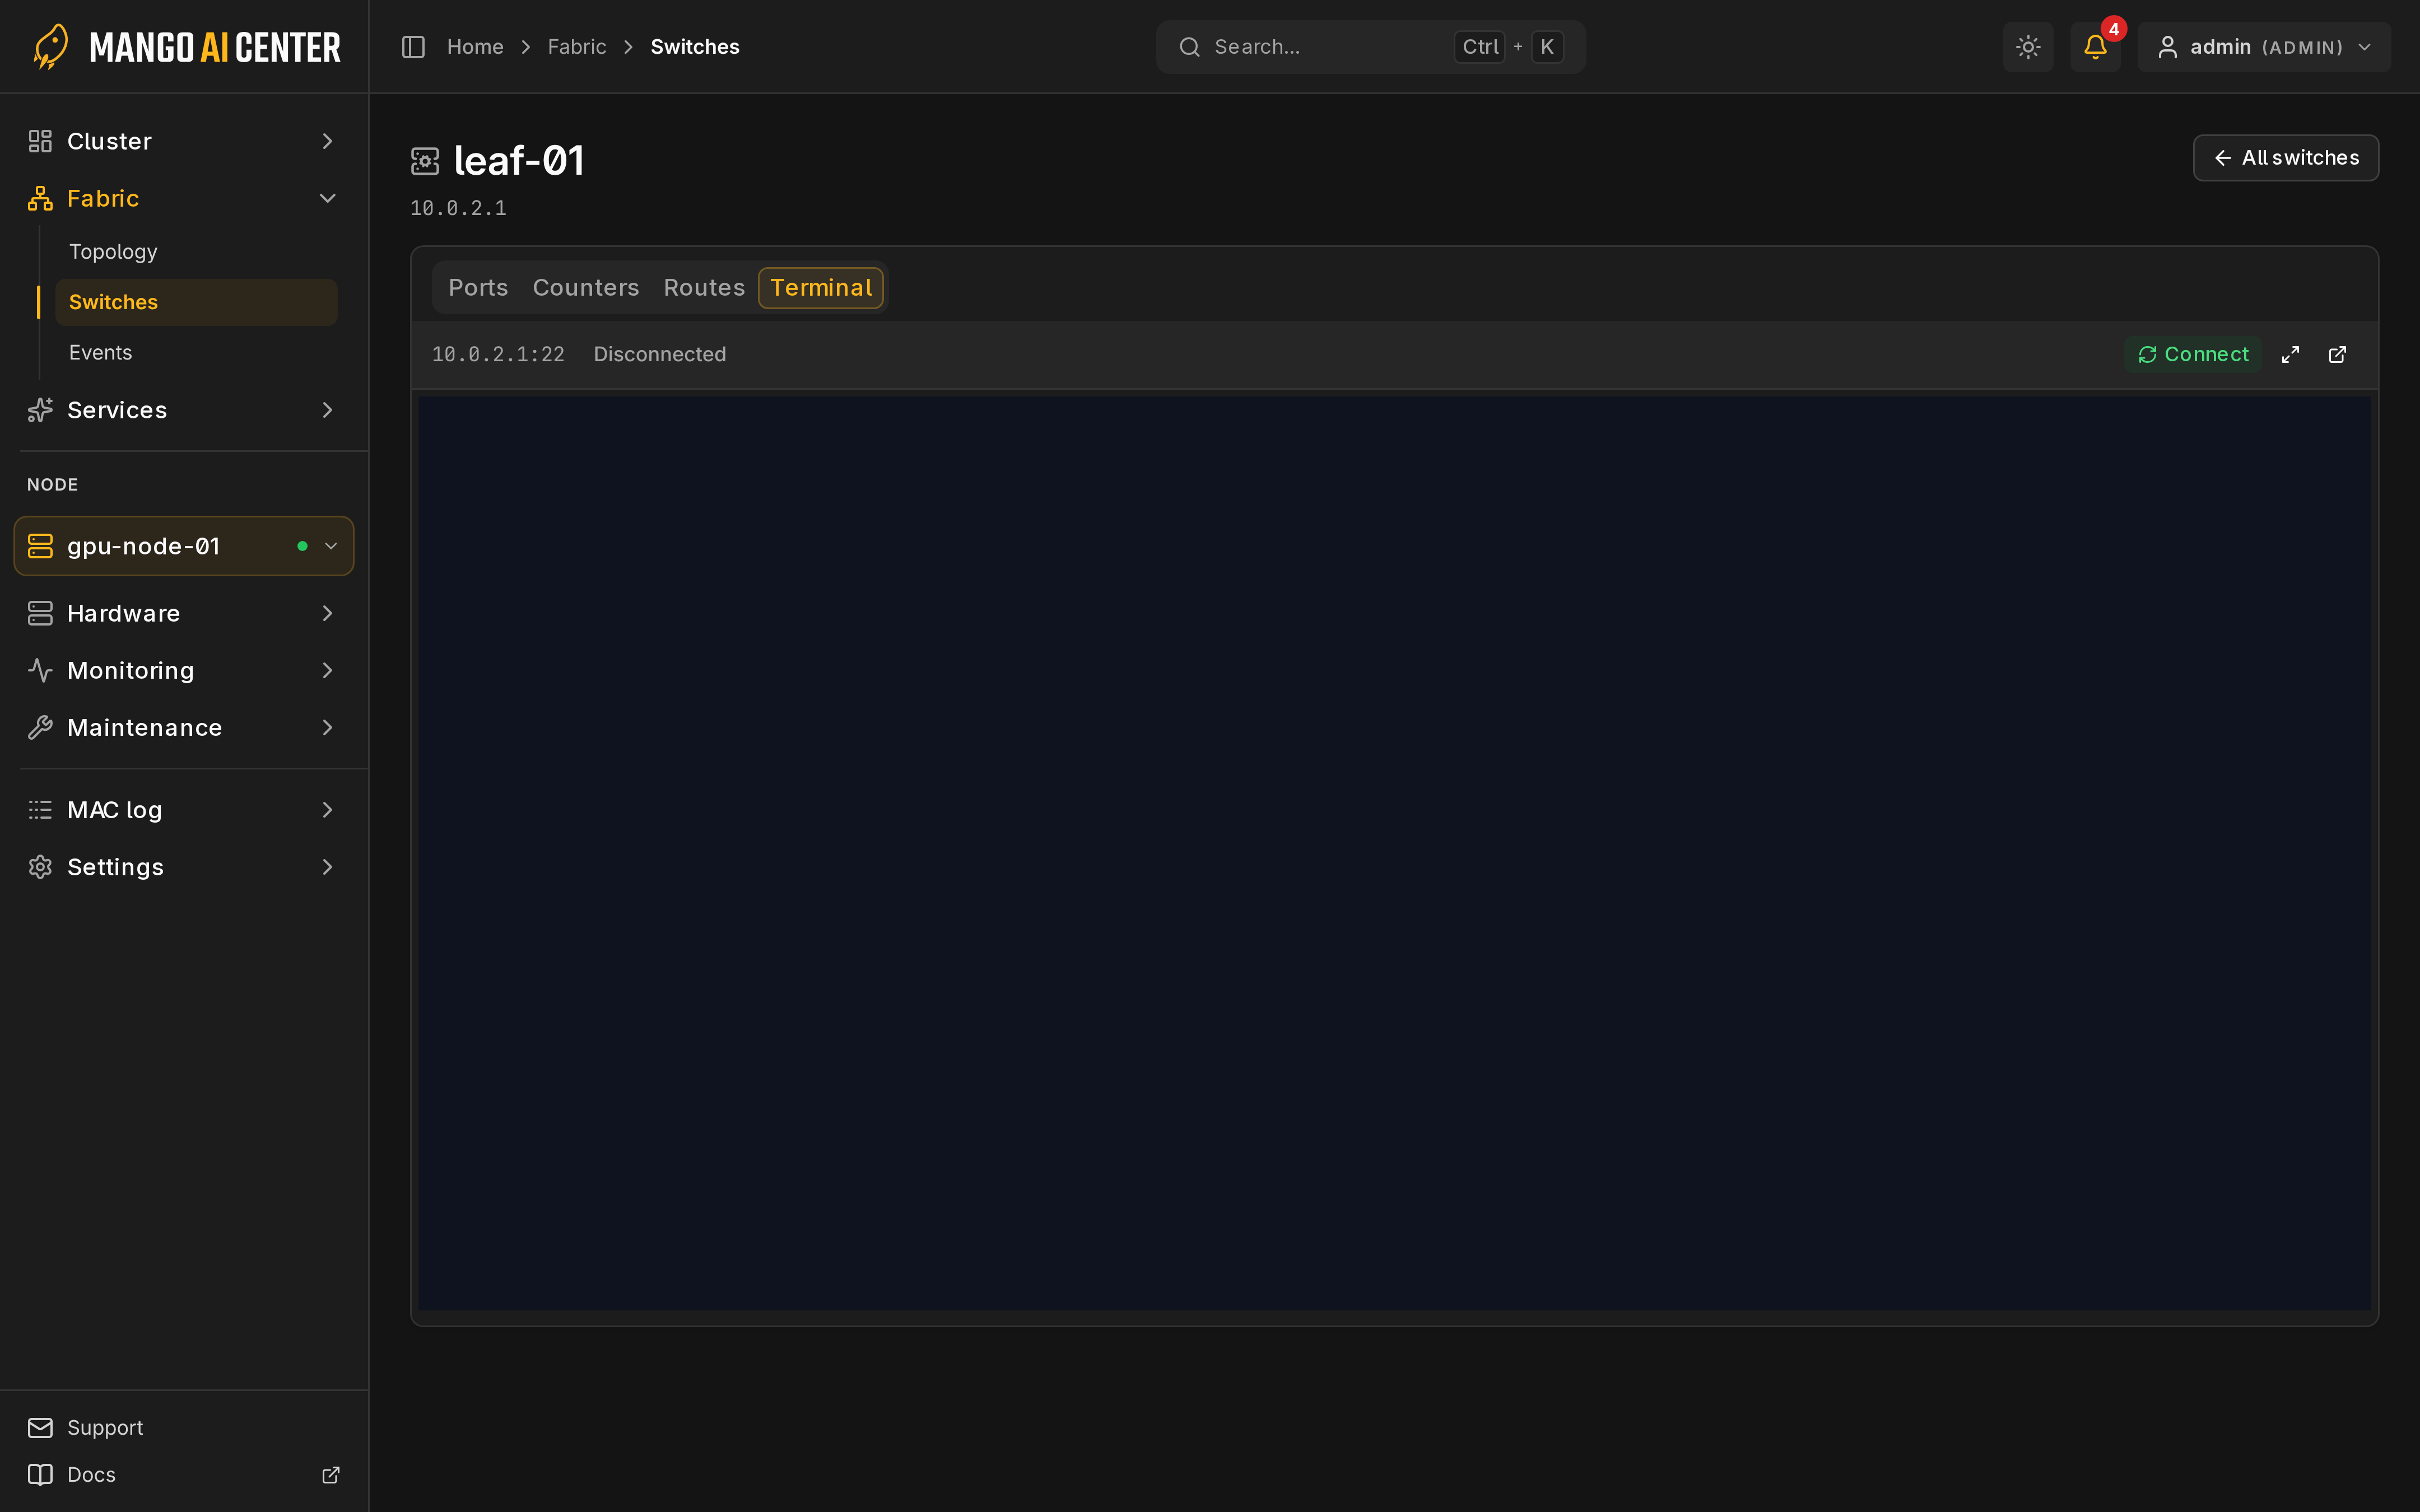Open the notifications bell

2095,47
